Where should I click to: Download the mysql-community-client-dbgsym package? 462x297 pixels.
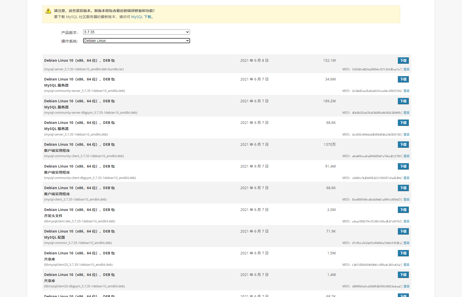(x=403, y=166)
